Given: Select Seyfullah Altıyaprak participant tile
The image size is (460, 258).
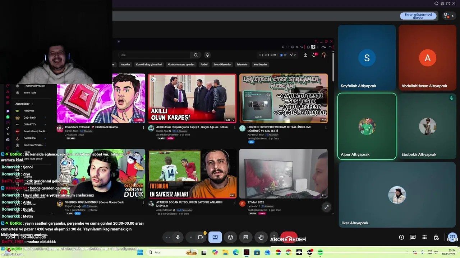Looking at the screenshot, I should [x=367, y=57].
